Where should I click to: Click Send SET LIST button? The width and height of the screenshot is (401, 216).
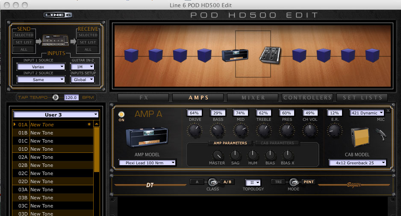tap(24, 42)
